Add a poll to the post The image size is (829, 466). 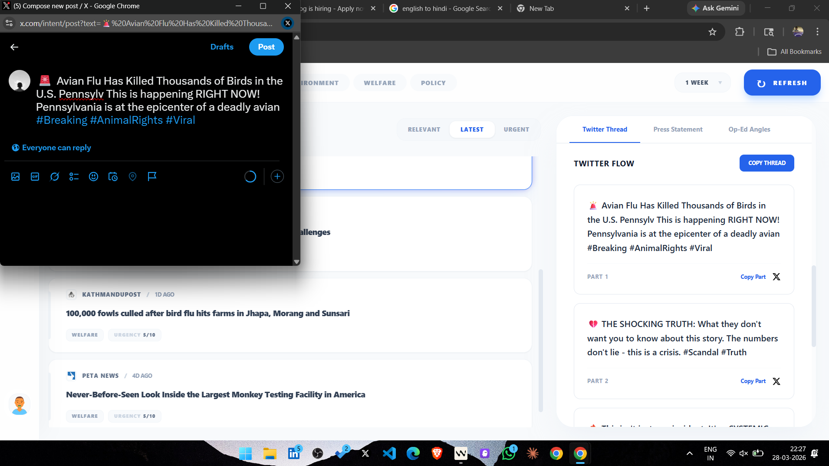pyautogui.click(x=74, y=176)
